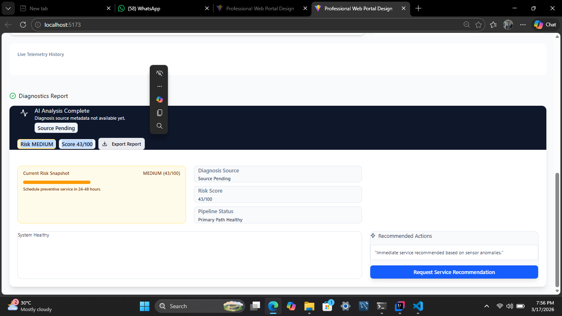
Task: Click the orange risk progress bar
Action: 57,182
